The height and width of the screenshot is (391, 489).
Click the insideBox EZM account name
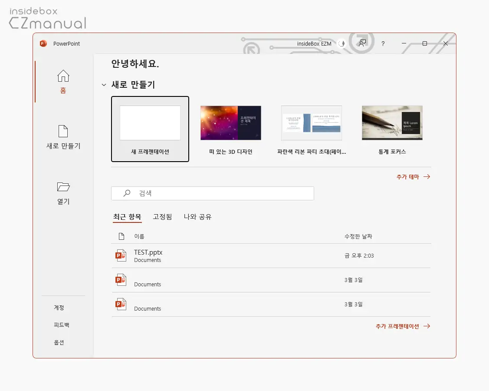coord(314,44)
